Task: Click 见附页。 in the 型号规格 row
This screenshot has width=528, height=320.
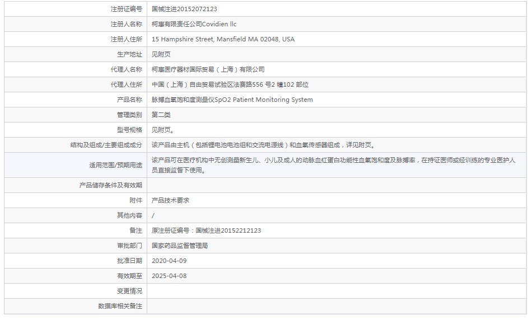Action: tap(163, 130)
